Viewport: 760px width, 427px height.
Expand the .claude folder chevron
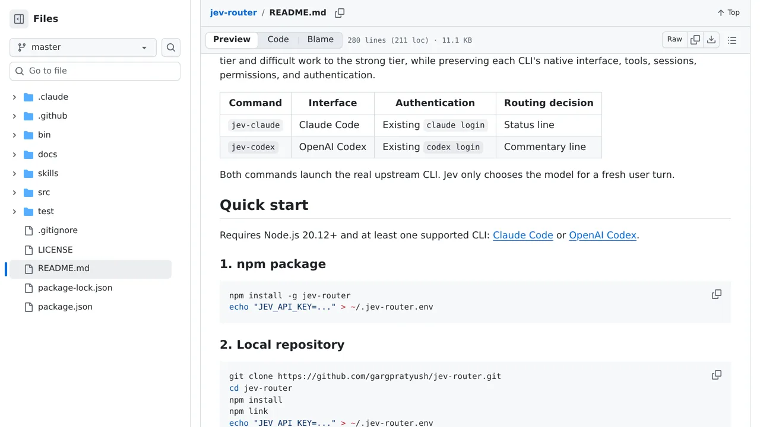[14, 97]
